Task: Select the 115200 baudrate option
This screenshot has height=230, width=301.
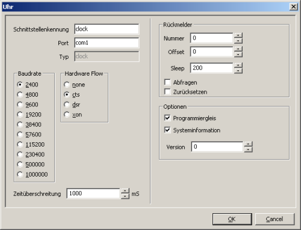Action: 31,144
